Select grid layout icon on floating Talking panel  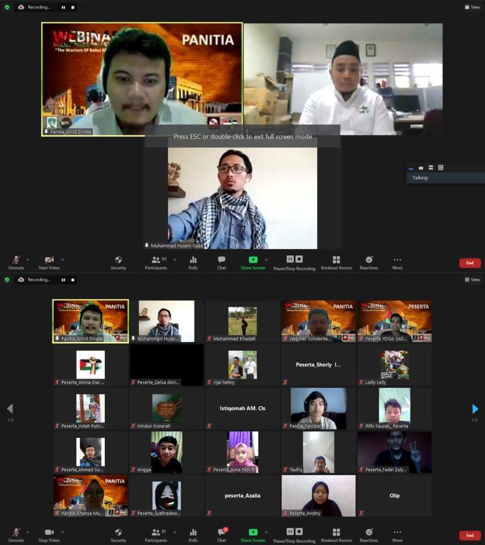pos(441,168)
